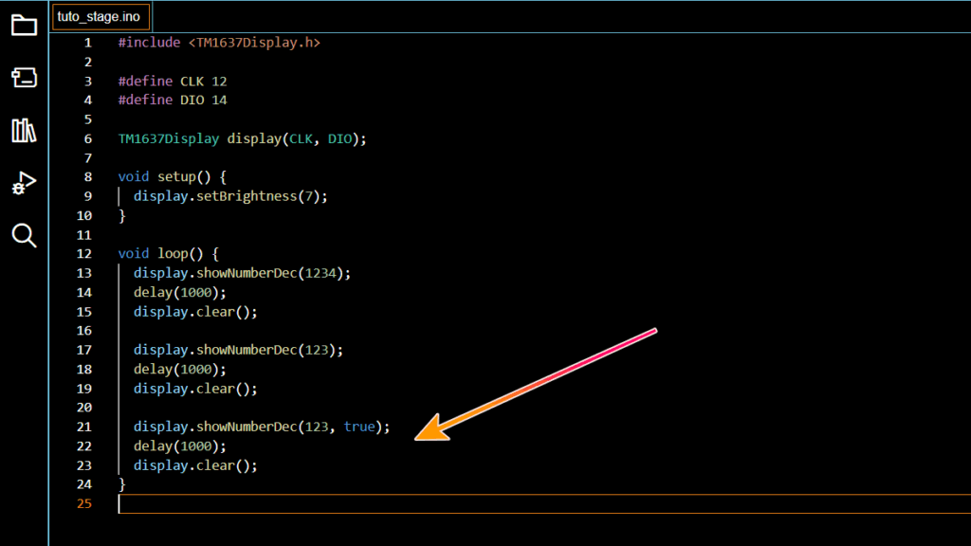The width and height of the screenshot is (971, 546).
Task: Open the Search magnifier icon
Action: [24, 236]
